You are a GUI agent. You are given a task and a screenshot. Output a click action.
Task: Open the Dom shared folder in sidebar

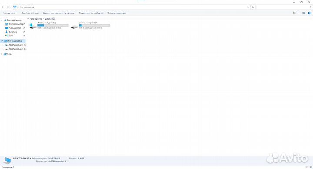click(x=11, y=36)
